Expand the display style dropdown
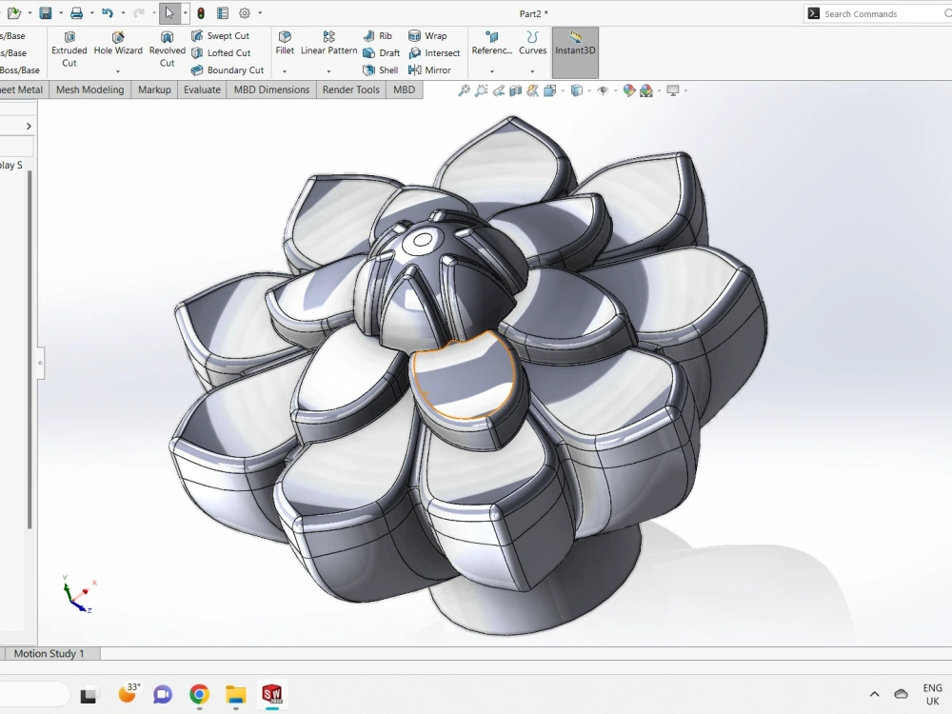 [x=588, y=89]
